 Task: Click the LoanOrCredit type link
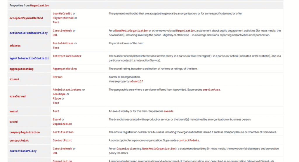[62, 13]
